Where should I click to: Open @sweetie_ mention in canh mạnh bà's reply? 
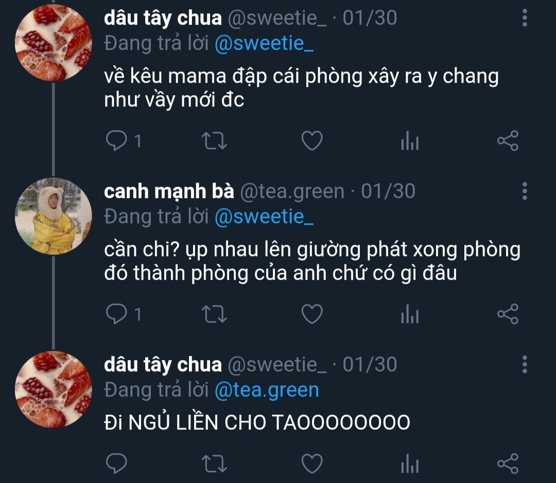tap(264, 217)
